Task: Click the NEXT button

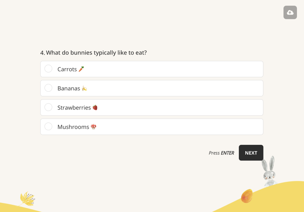Action: click(x=251, y=153)
